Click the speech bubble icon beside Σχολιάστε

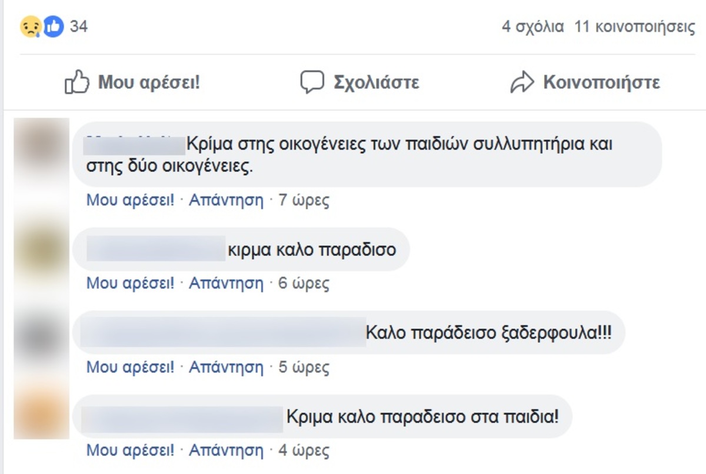312,82
